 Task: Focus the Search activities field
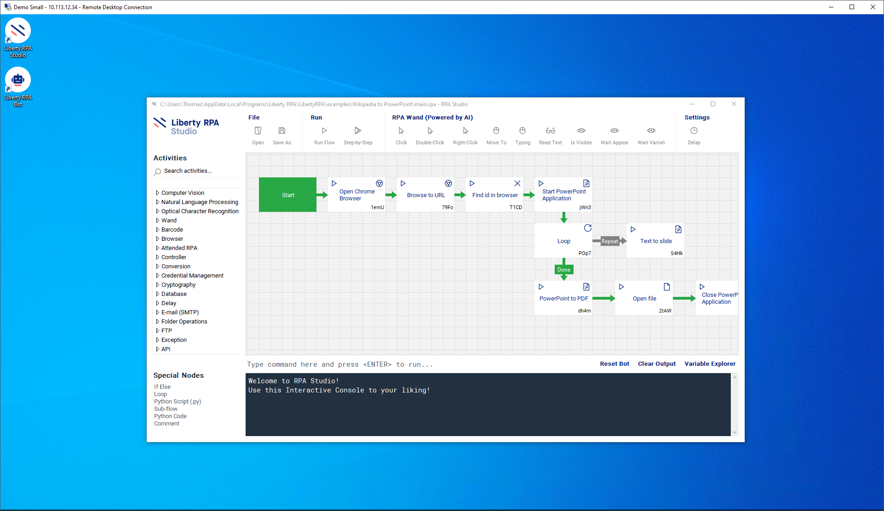point(197,171)
